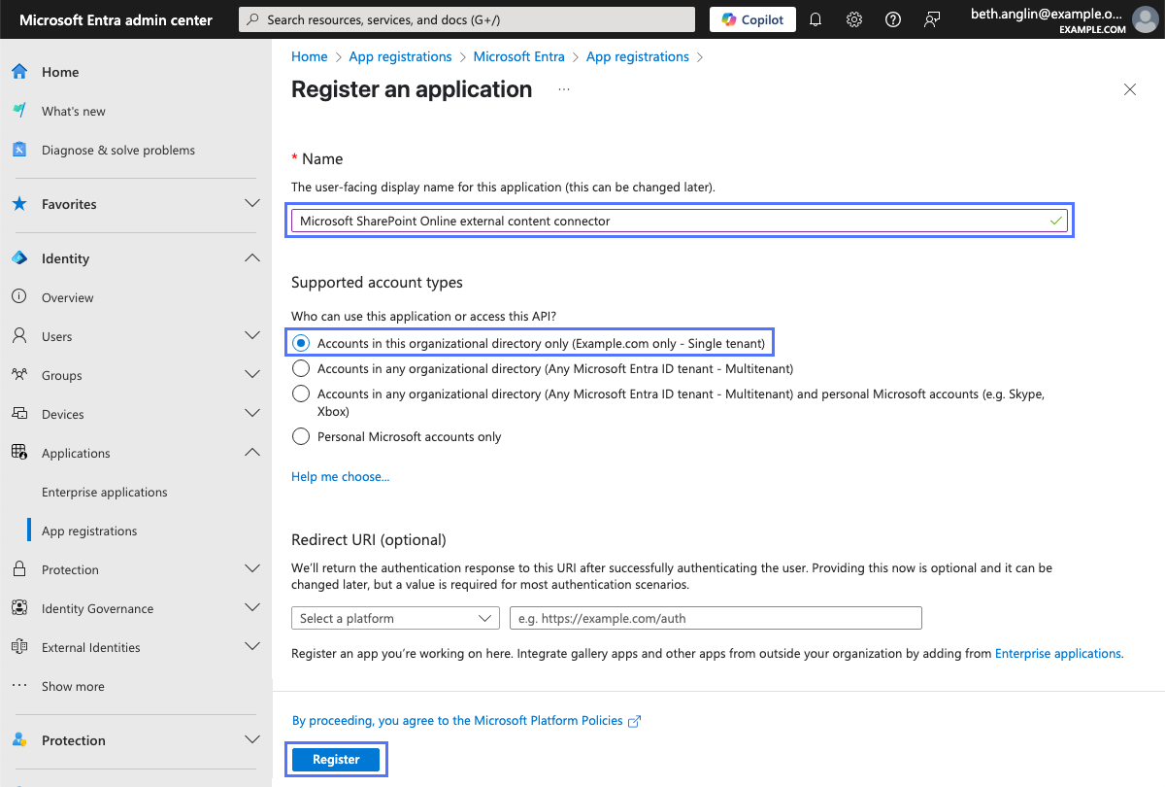Expand the External Identities chevron
The width and height of the screenshot is (1165, 787).
pyautogui.click(x=252, y=647)
